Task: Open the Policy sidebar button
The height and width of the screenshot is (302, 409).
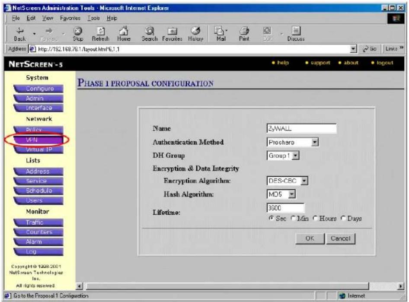Action: (38, 130)
